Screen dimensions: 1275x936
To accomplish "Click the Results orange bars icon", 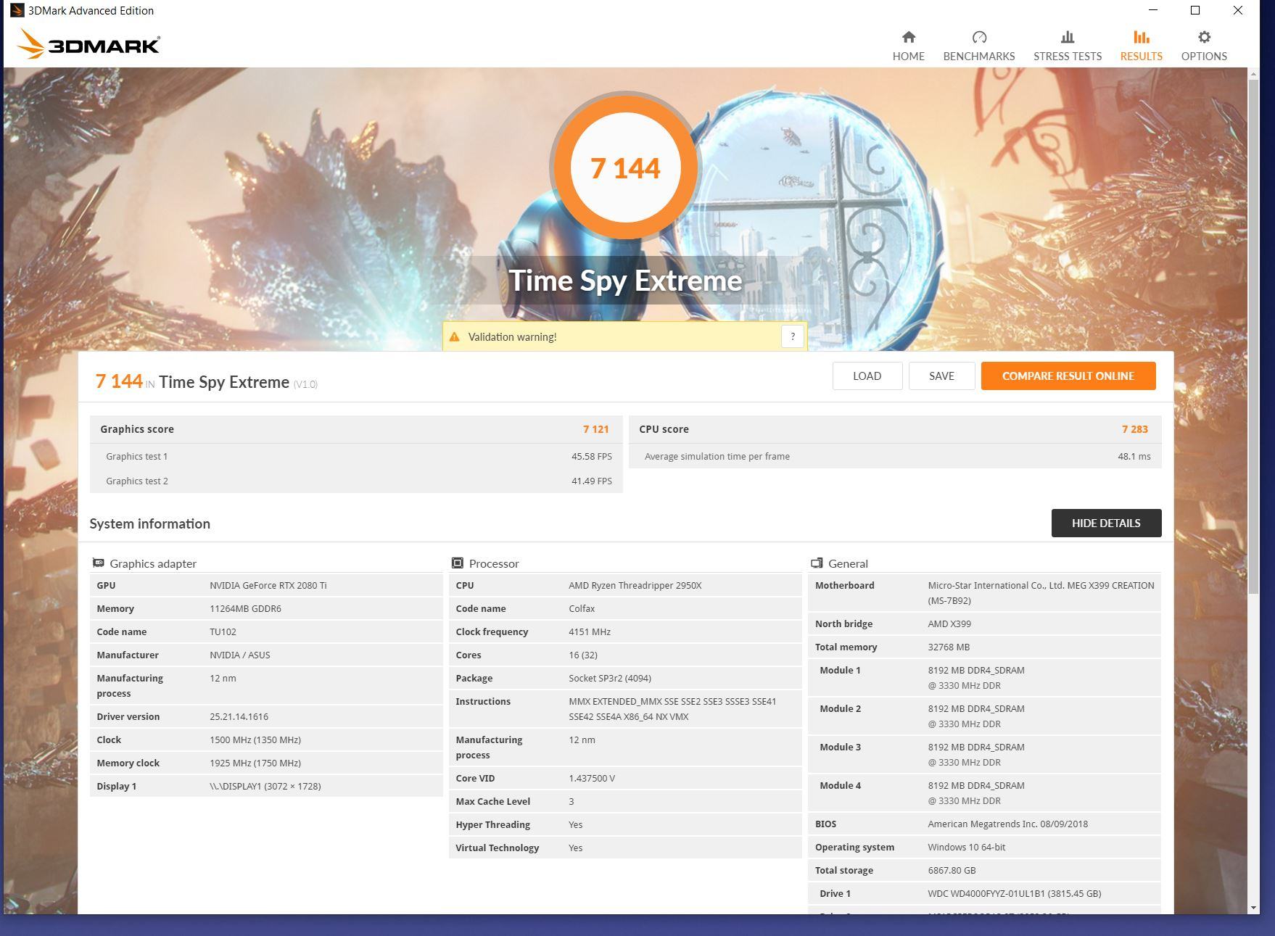I will (x=1142, y=37).
